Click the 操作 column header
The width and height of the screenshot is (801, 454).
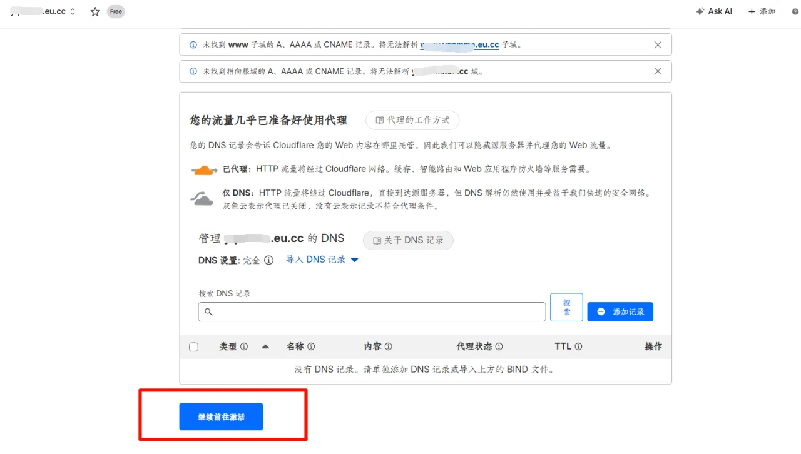pyautogui.click(x=653, y=346)
